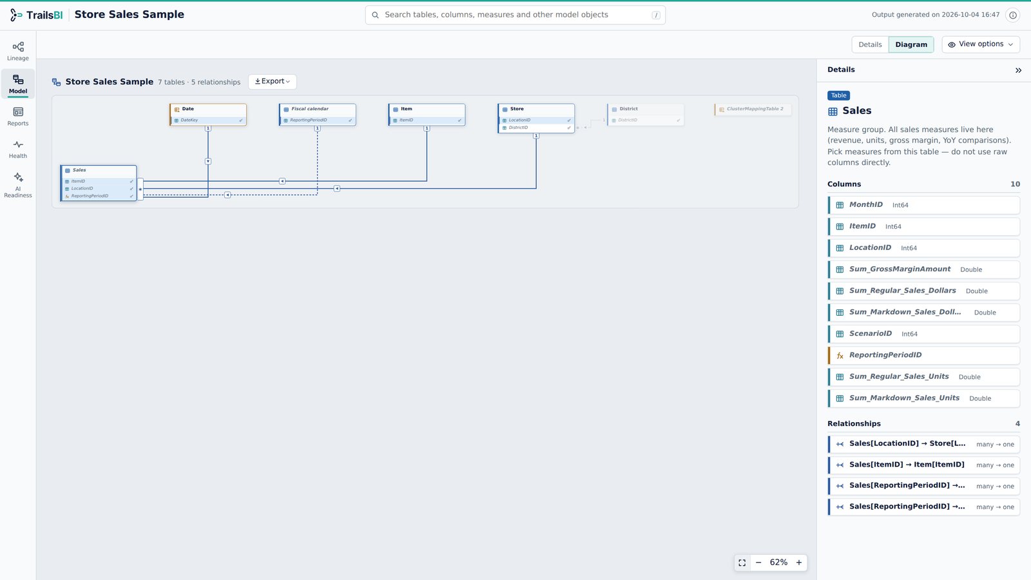Screen dimensions: 1031x580
Task: Switch to the Diagram tab
Action: (911, 44)
